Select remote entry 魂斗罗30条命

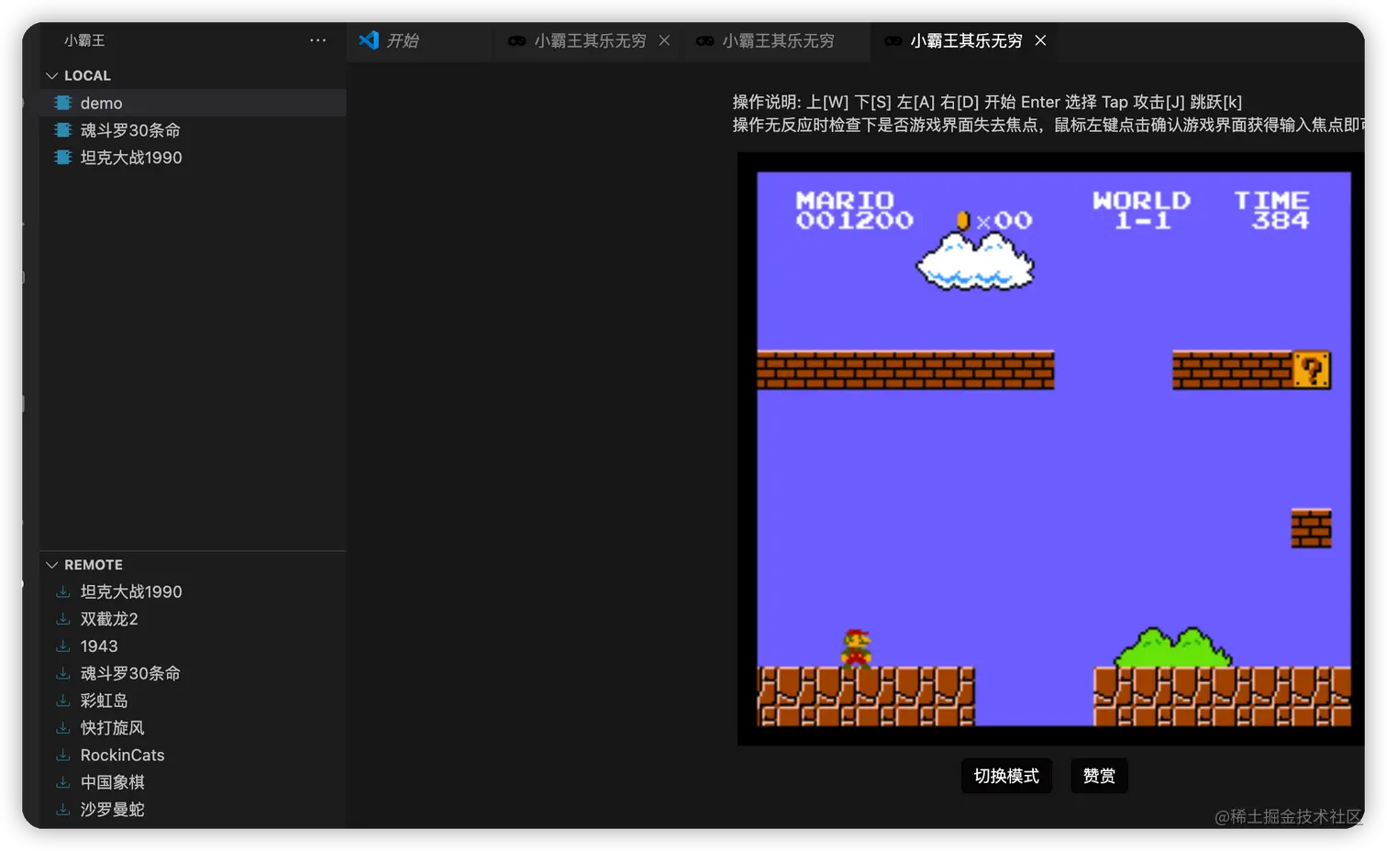(x=194, y=673)
